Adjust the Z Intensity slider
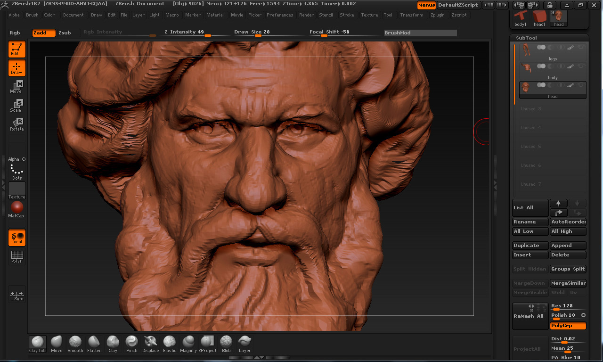The height and width of the screenshot is (362, 603). 207,35
